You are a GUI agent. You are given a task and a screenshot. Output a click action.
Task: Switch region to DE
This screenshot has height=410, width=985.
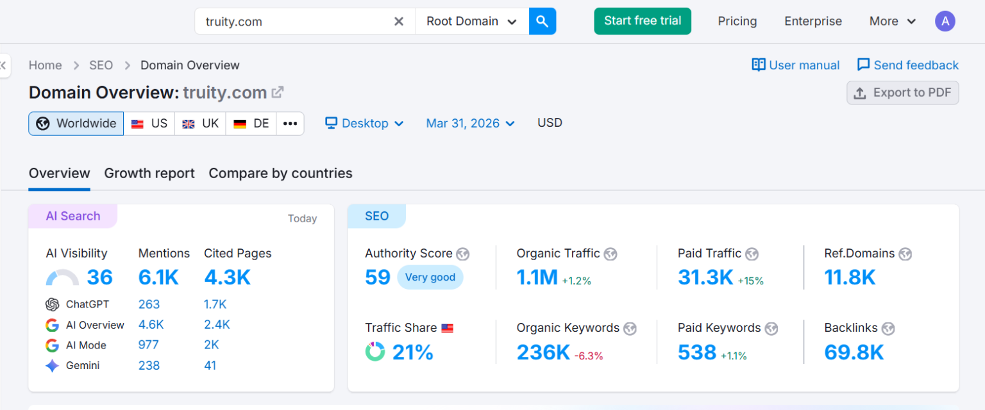pos(251,124)
